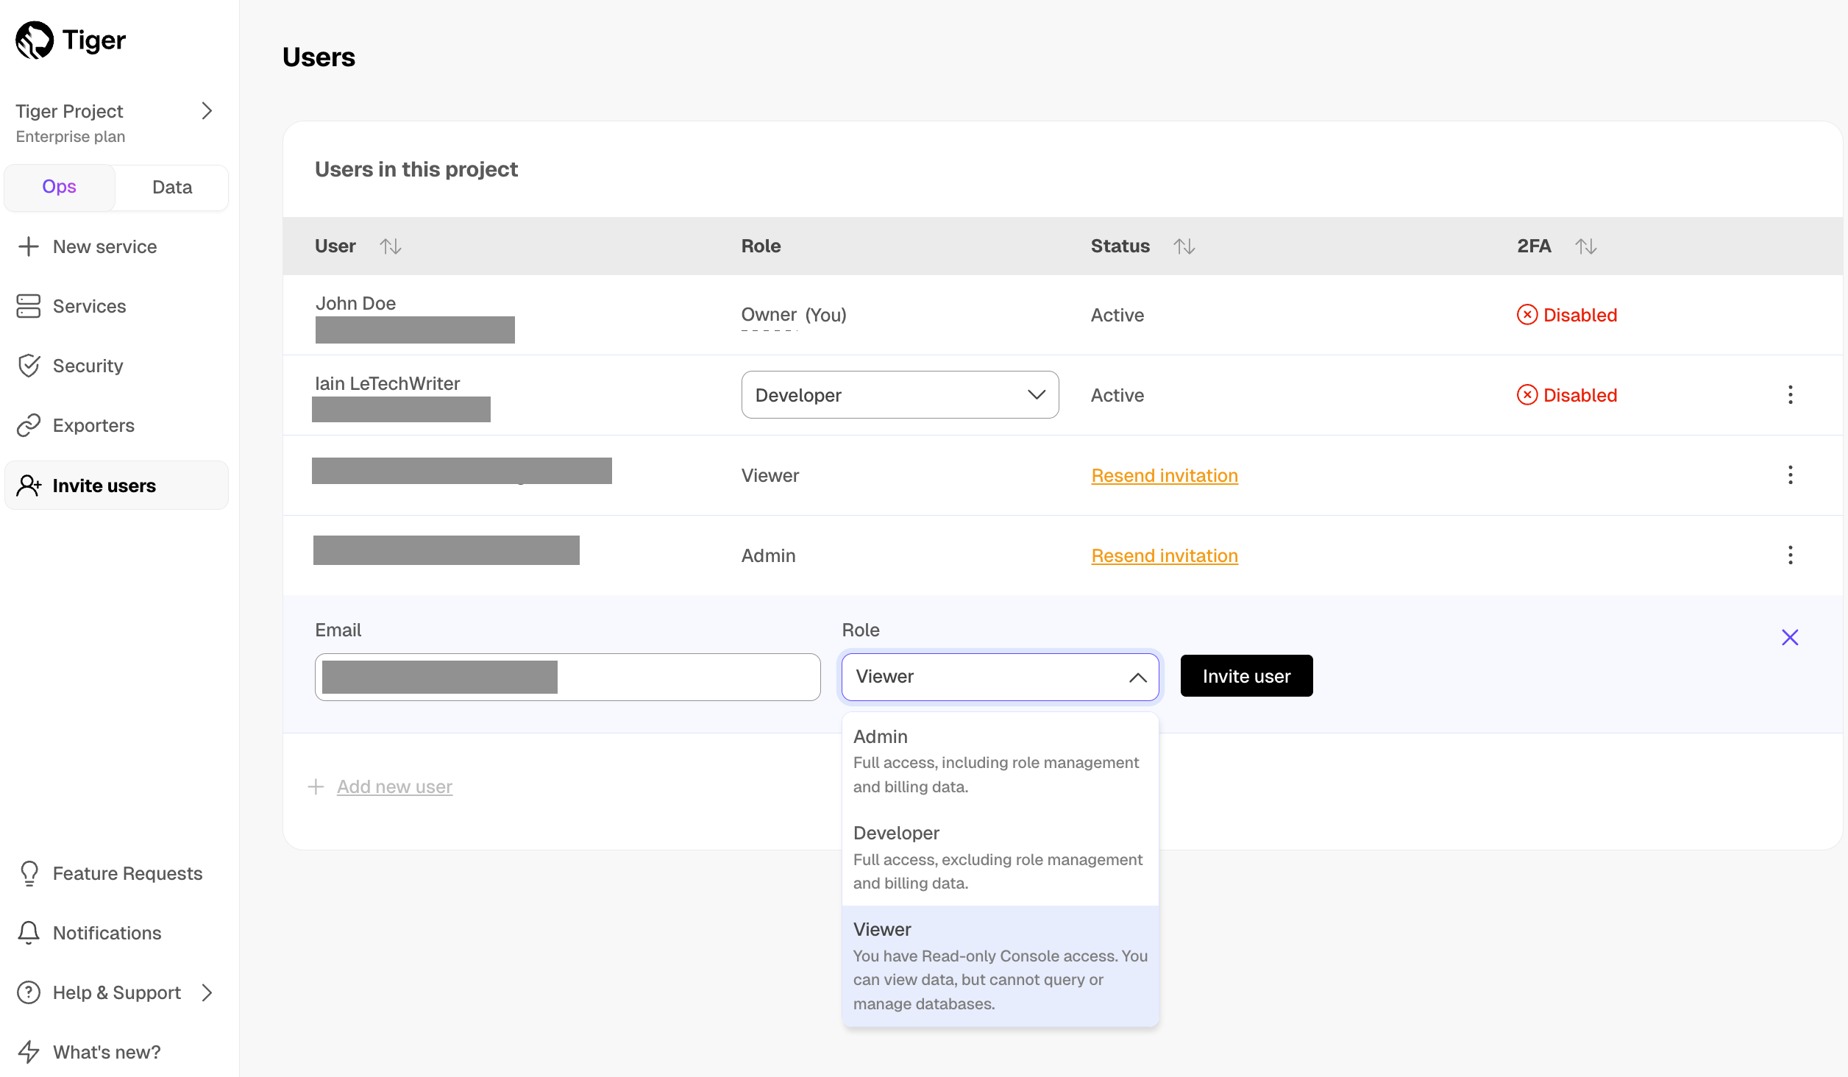Open three-dot menu for Admin invitee
Screen dimensions: 1848x1077
(1790, 555)
